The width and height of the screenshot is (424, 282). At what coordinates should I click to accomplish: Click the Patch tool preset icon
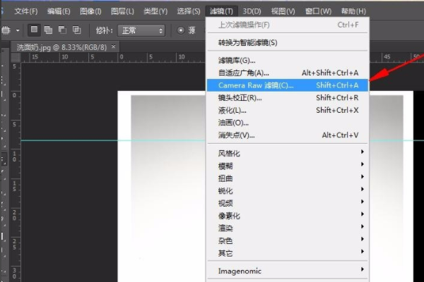tap(6, 30)
